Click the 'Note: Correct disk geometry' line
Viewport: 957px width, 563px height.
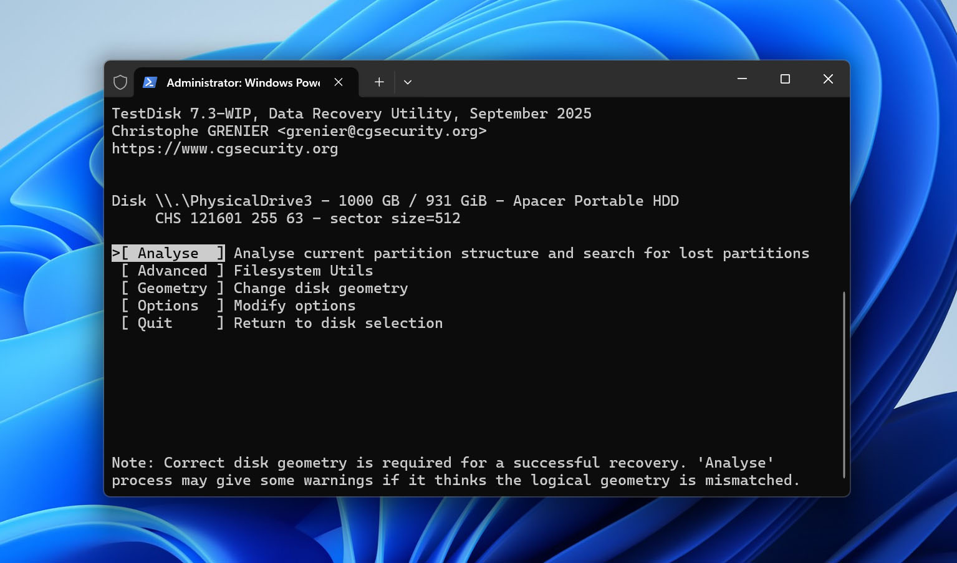[443, 463]
